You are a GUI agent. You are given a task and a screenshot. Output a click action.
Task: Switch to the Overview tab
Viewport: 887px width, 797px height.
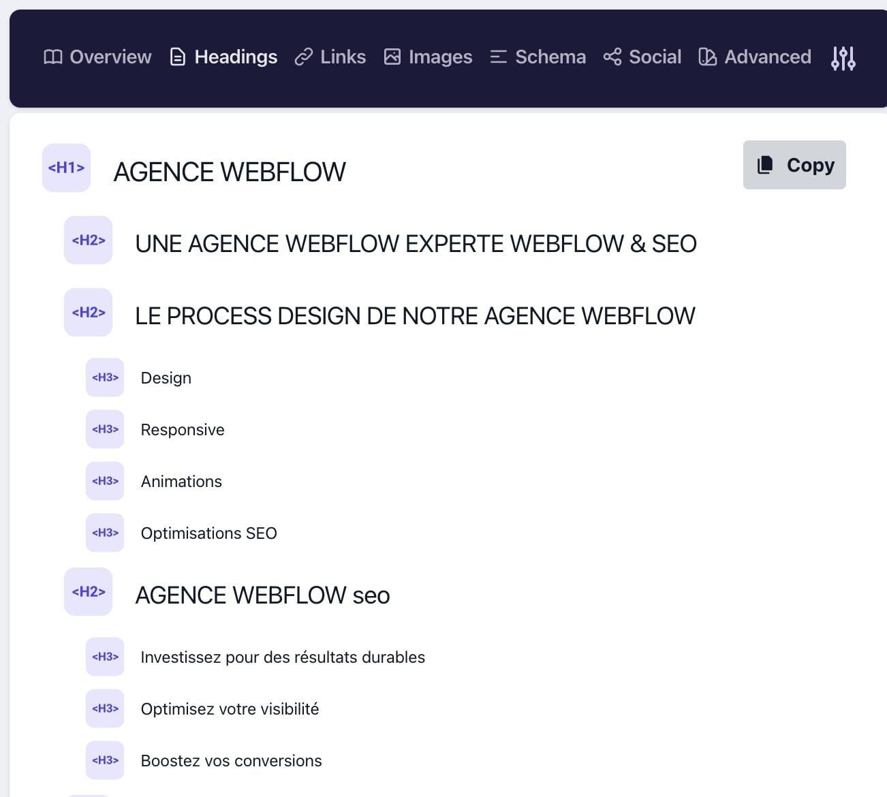97,57
